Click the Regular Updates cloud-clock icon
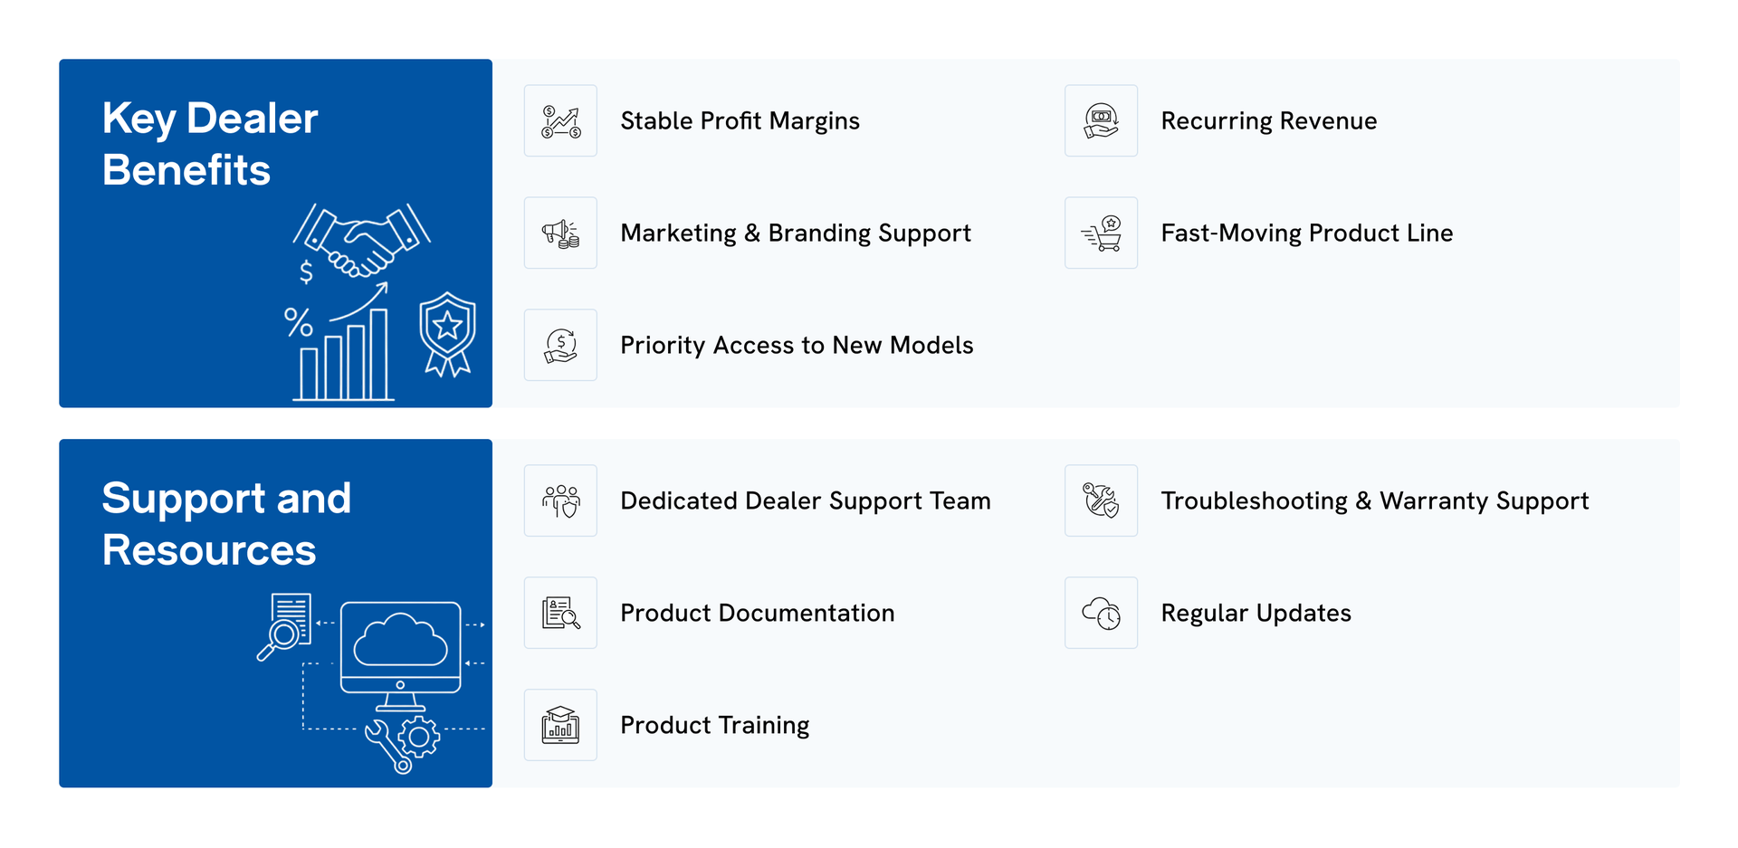1738x848 pixels. 1101,614
